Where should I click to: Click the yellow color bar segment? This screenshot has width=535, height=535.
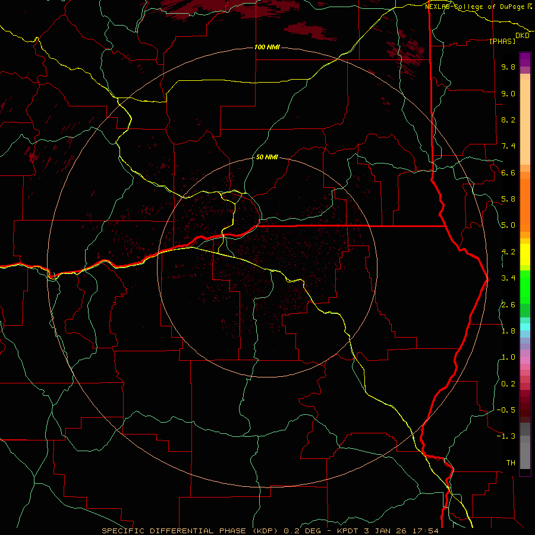coord(525,254)
